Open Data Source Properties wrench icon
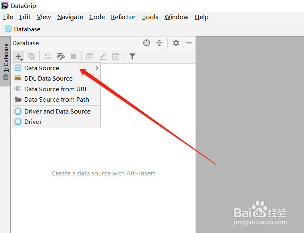Screen dimensions: 304x233 61,56
